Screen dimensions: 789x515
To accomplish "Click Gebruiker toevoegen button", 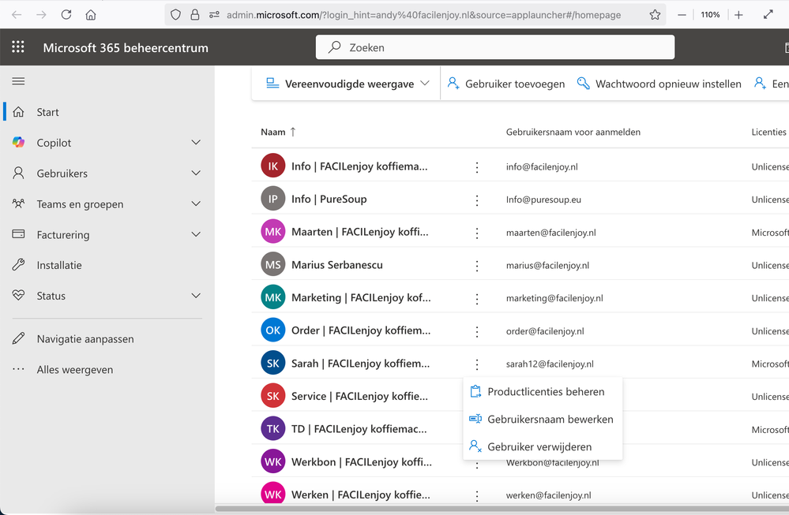I will pos(505,84).
